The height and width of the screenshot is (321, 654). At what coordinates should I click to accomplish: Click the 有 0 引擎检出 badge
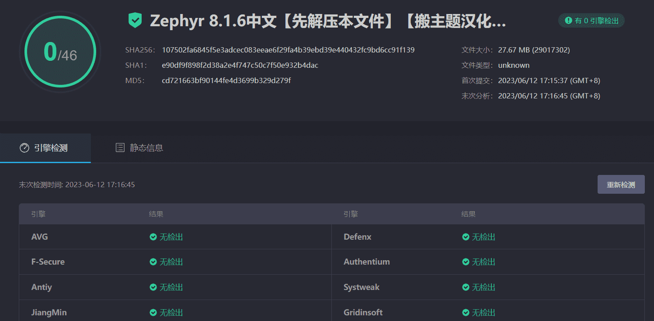click(x=591, y=20)
